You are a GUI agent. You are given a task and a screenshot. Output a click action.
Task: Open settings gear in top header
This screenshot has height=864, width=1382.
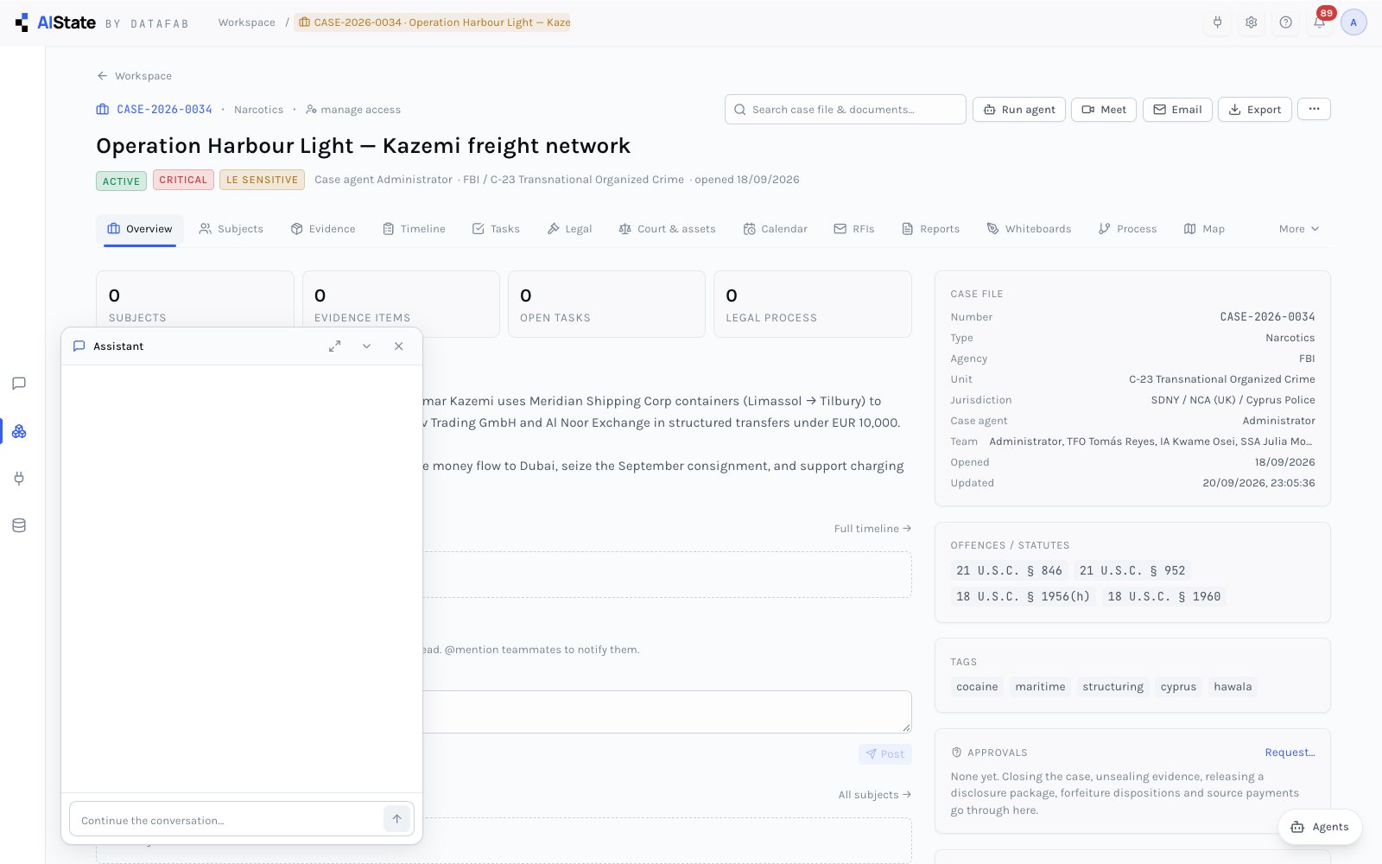pos(1251,22)
